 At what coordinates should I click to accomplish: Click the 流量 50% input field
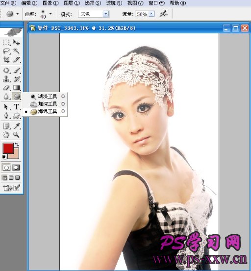tap(142, 14)
